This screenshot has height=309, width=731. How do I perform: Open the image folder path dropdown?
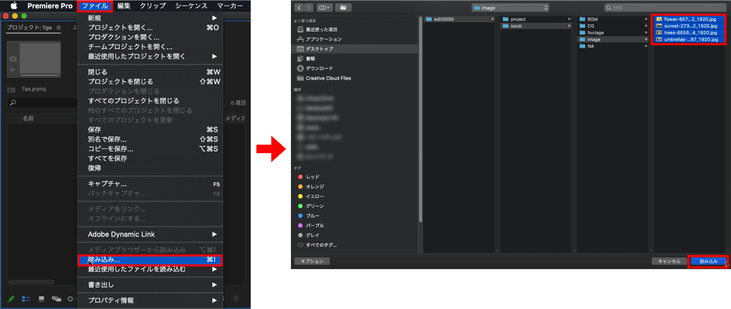click(510, 8)
